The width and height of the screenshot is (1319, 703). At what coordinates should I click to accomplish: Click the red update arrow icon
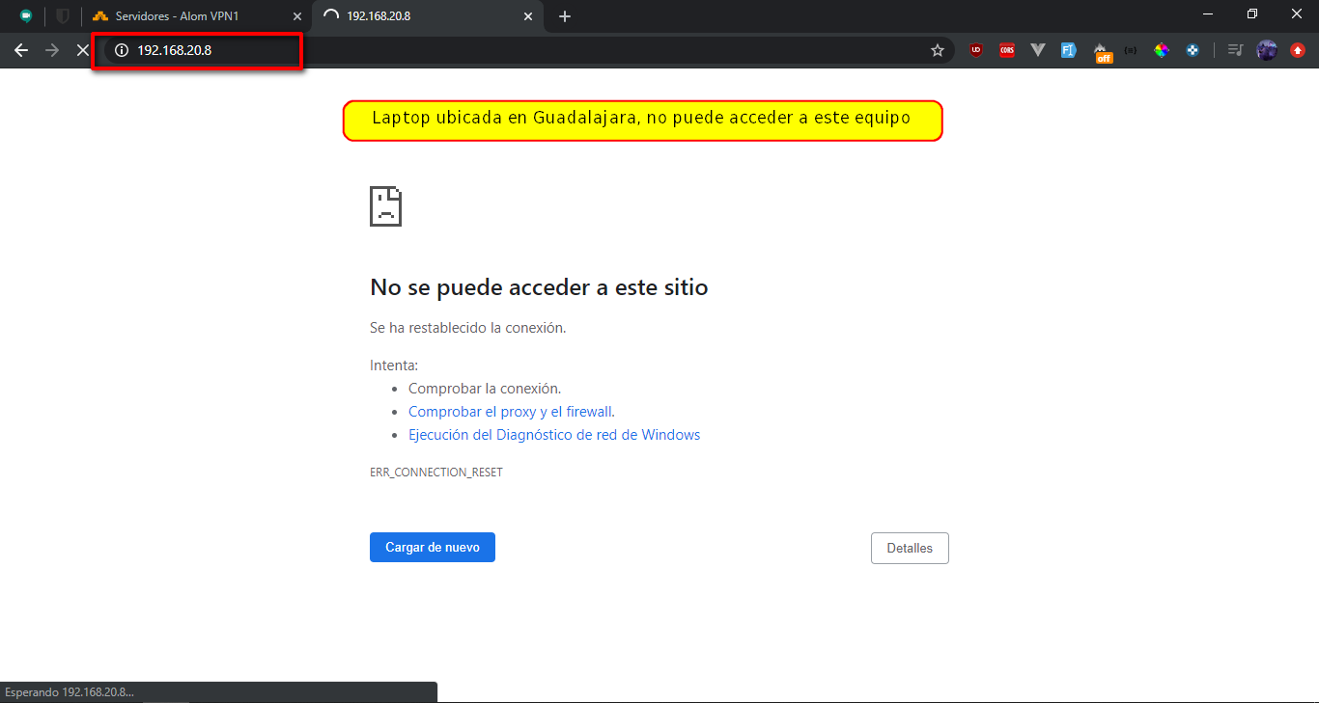pos(1296,50)
